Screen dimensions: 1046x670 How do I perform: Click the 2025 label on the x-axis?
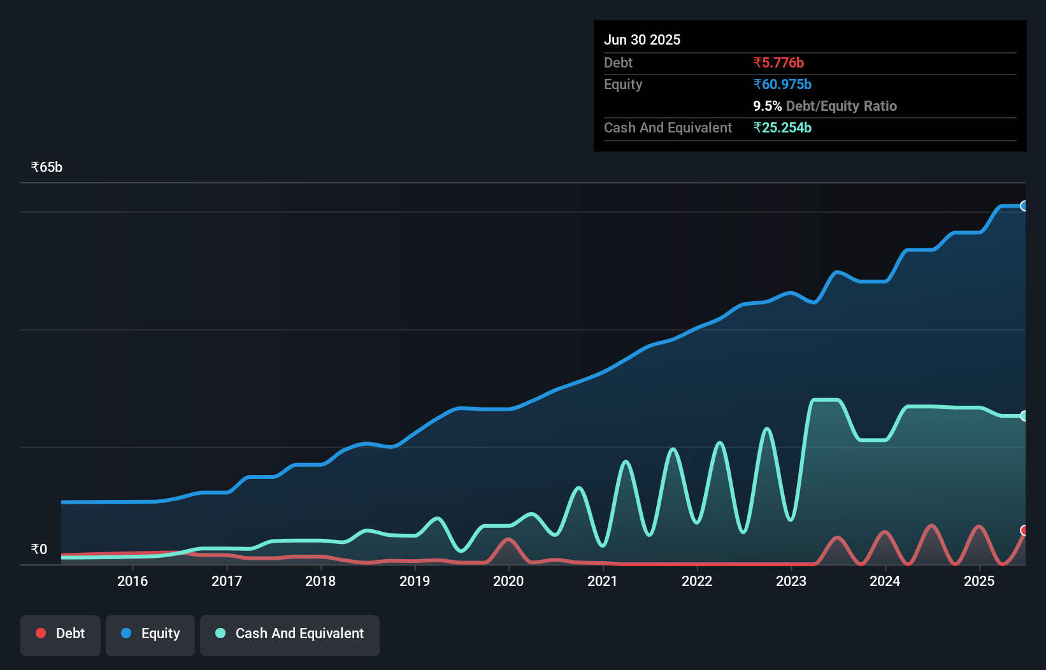click(979, 581)
